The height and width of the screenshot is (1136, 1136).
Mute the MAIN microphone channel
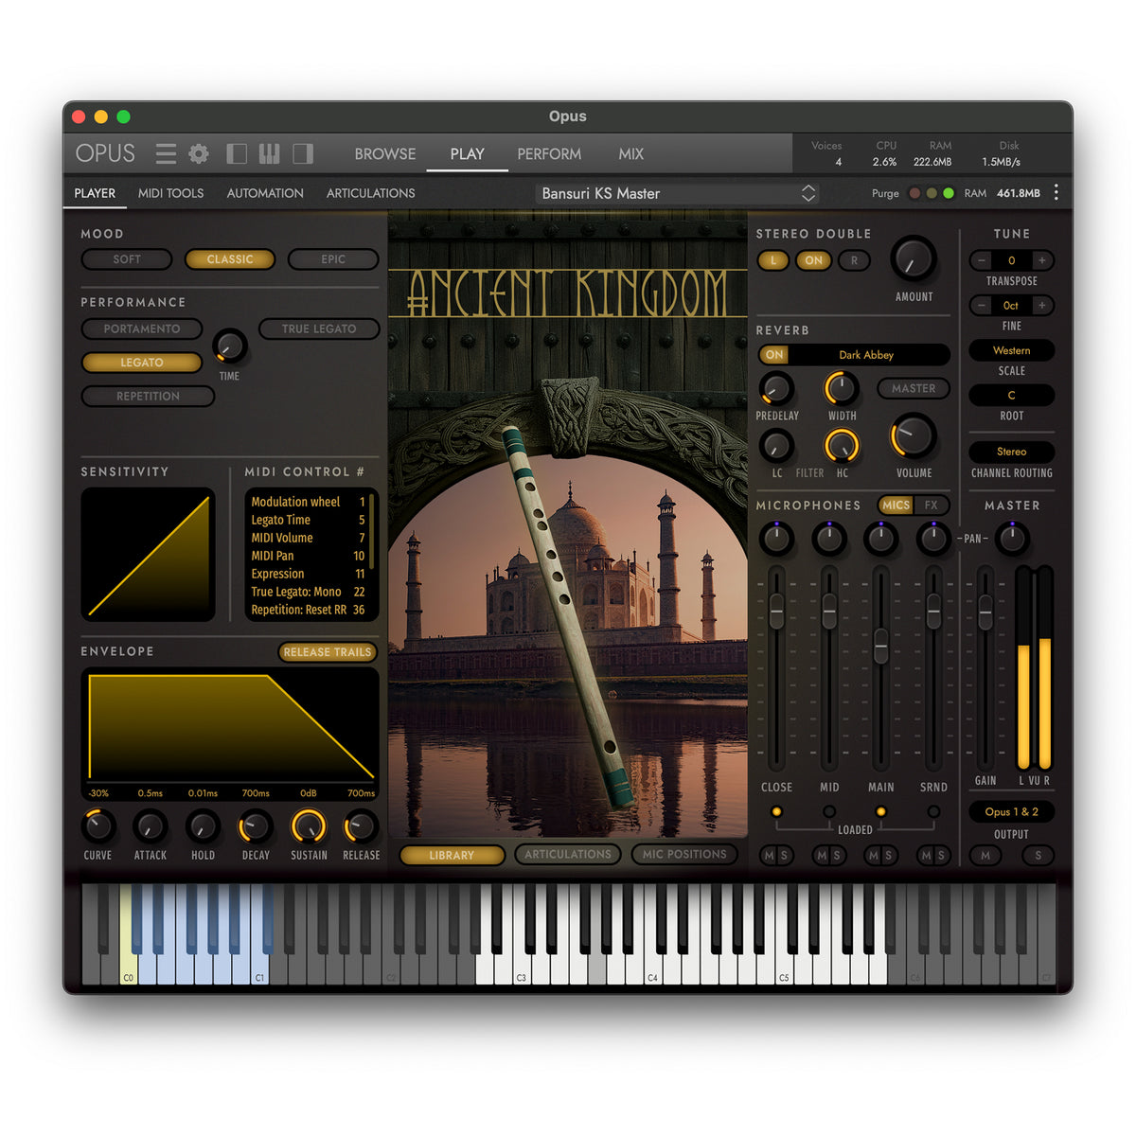point(874,855)
